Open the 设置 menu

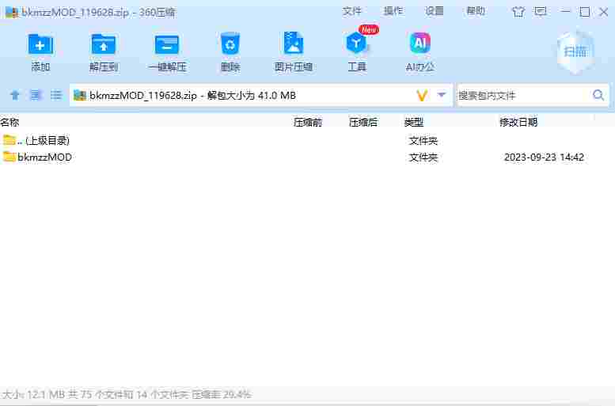pos(435,11)
